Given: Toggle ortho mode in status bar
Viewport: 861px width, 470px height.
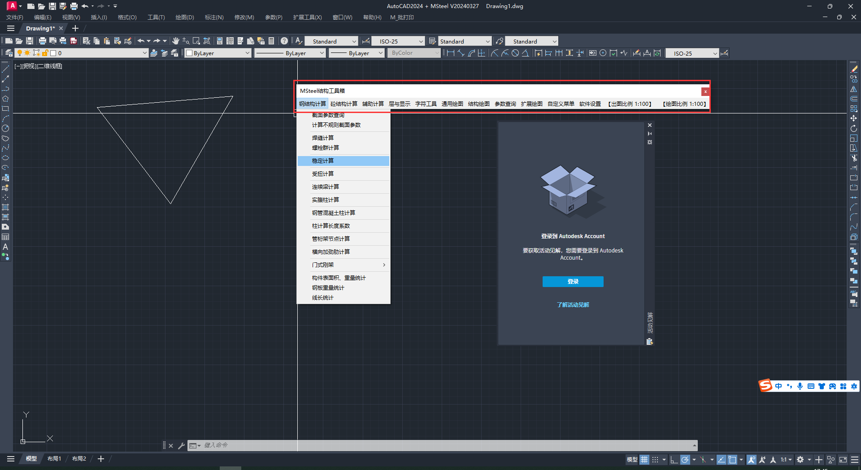Looking at the screenshot, I should [674, 460].
